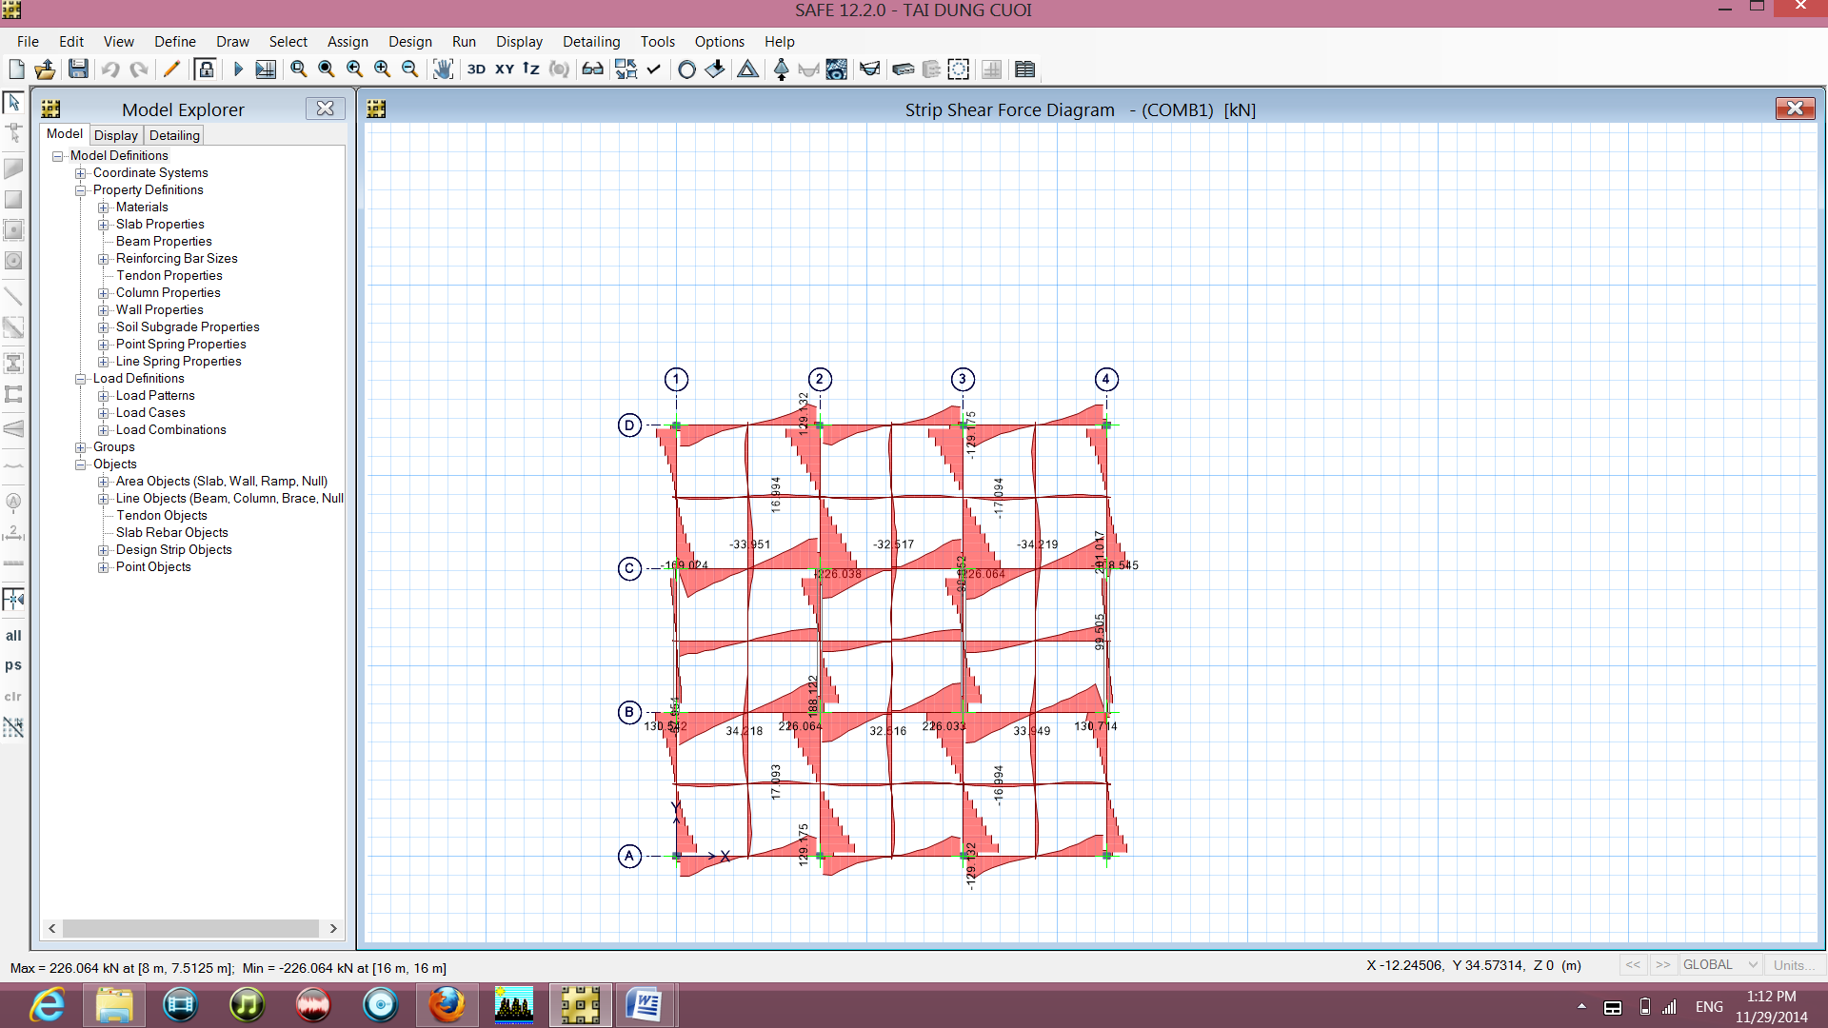1828x1028 pixels.
Task: Expand Load Combinations tree node
Action: [x=104, y=430]
